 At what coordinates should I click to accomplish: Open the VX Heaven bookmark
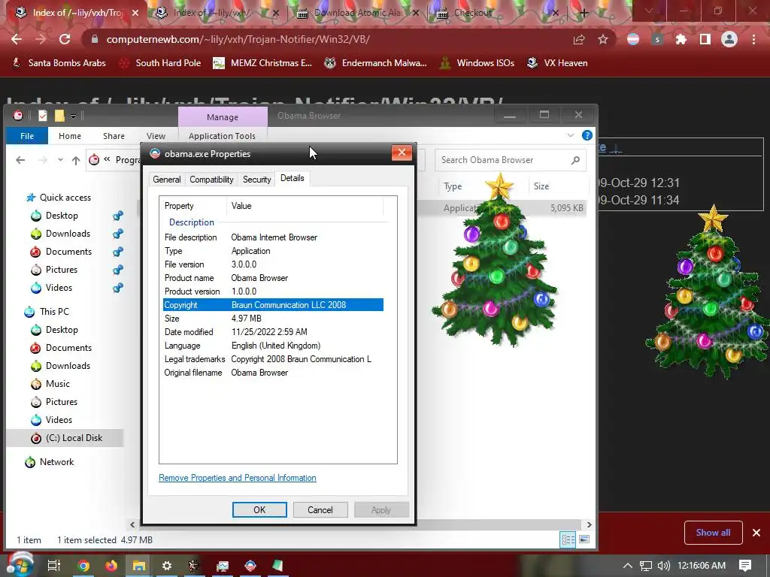pos(557,63)
